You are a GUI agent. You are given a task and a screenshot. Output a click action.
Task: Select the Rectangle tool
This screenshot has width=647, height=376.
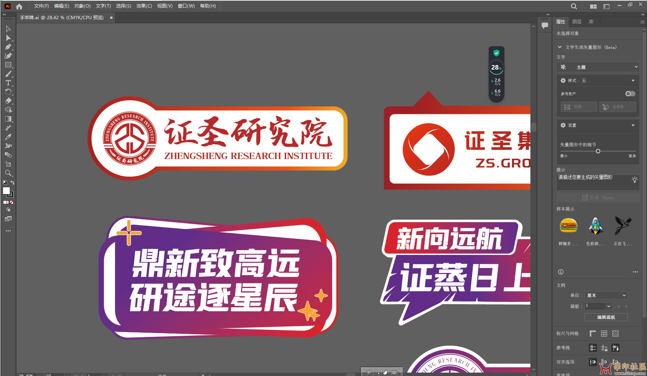pyautogui.click(x=8, y=65)
